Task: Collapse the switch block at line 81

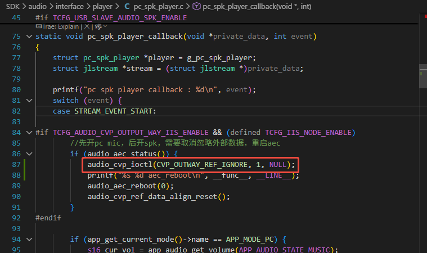Action: 29,101
